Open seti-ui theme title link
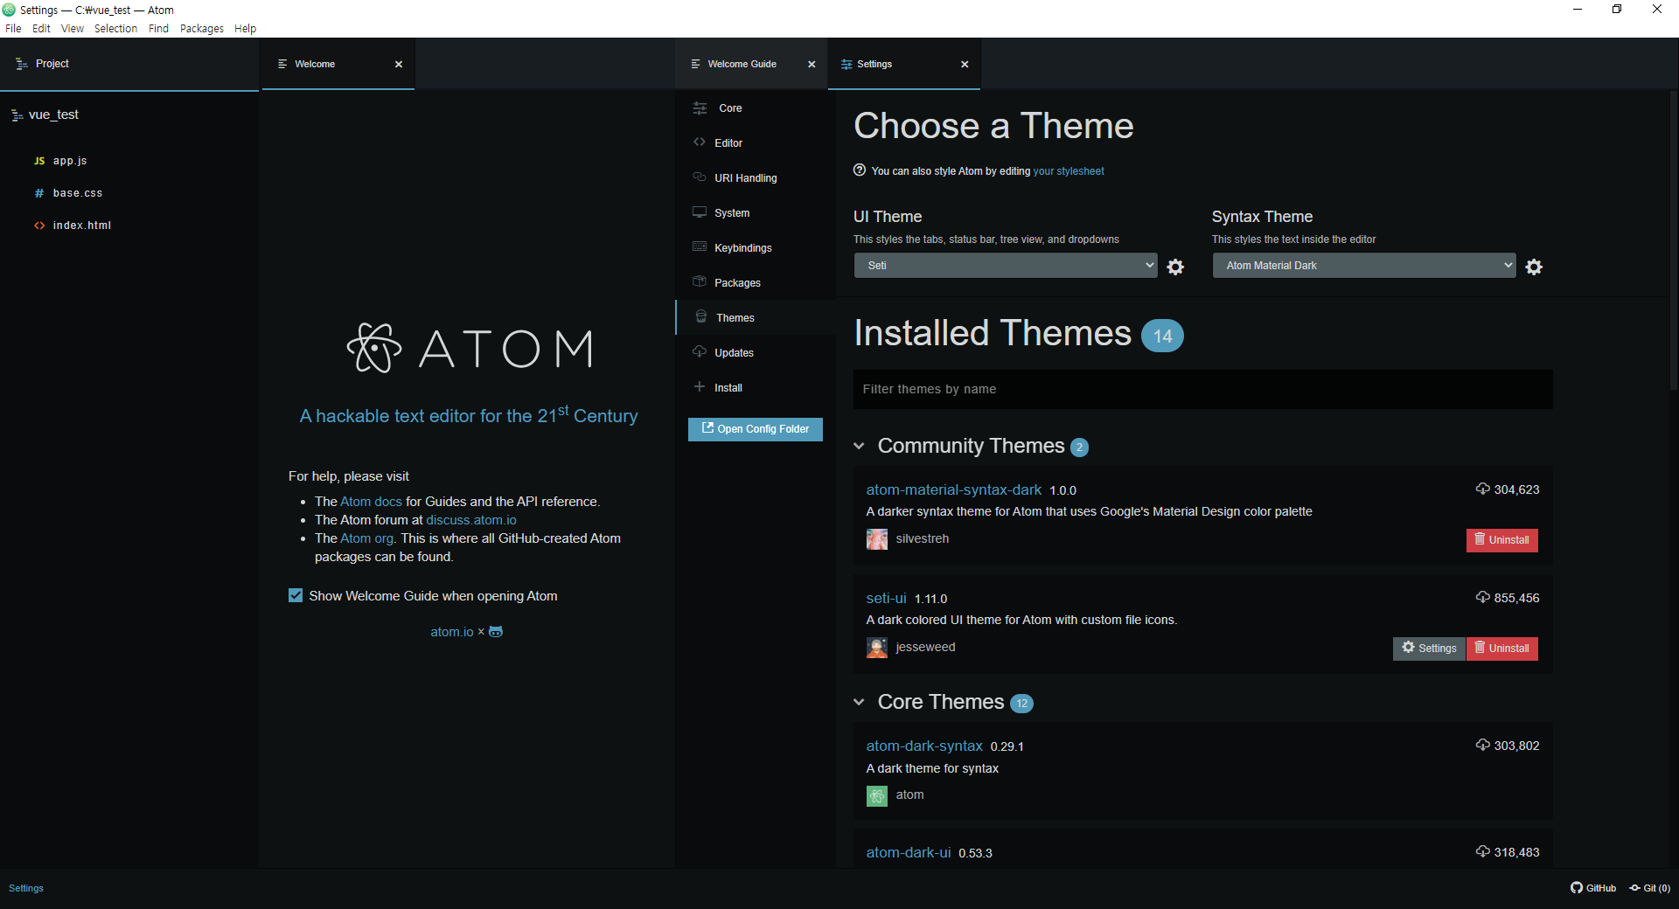This screenshot has height=909, width=1679. (886, 598)
